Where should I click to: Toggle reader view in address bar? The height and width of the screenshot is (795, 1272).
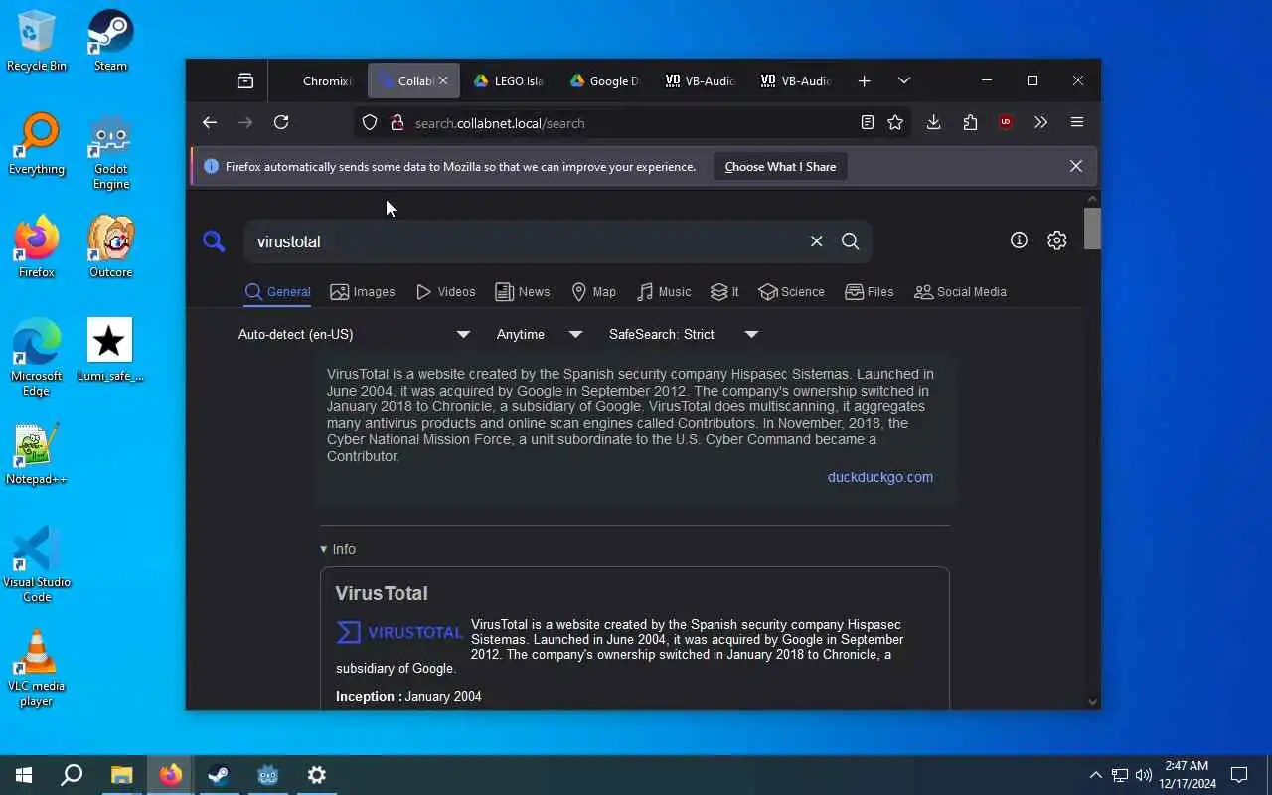coord(868,122)
